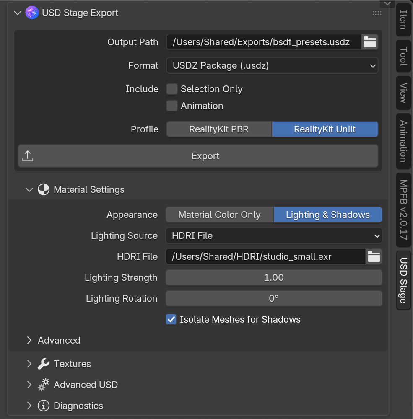Edit the HDRI File path field
Screen dimensions: 413x419
pos(265,256)
